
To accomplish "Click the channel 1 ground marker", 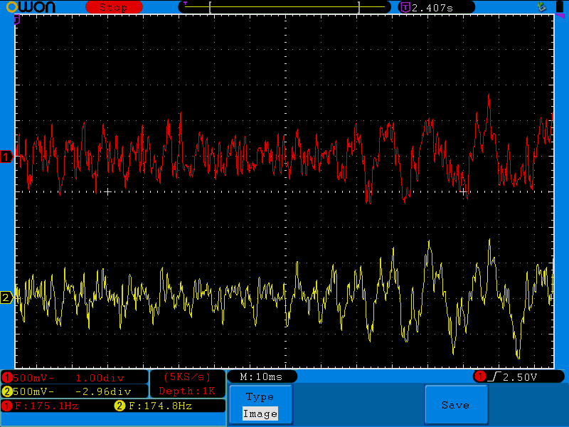I will (x=6, y=157).
